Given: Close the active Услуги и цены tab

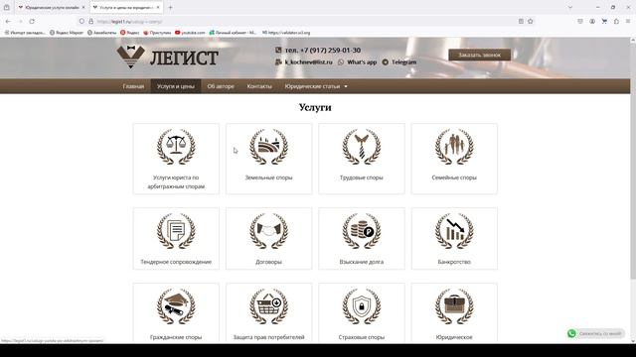Looking at the screenshot, I should 158,7.
